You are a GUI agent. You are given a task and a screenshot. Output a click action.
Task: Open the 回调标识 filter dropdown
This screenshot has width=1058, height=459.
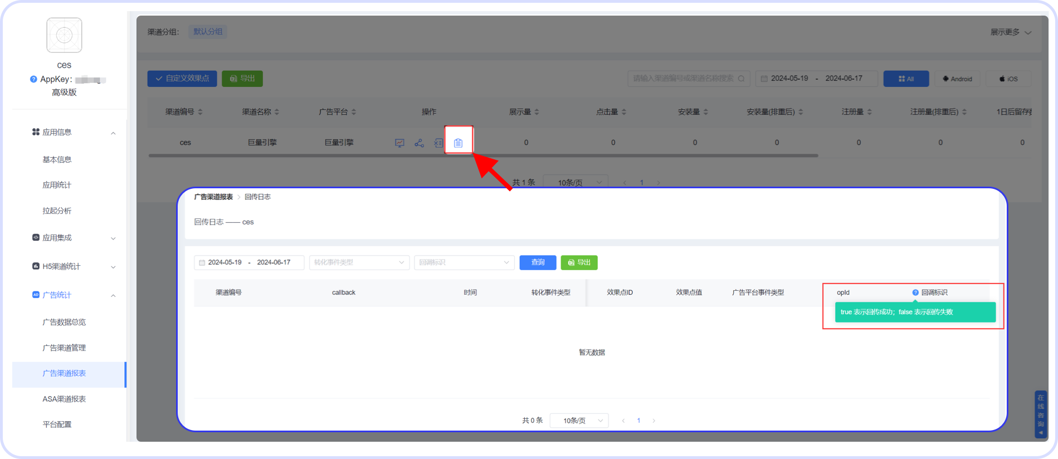pos(464,262)
